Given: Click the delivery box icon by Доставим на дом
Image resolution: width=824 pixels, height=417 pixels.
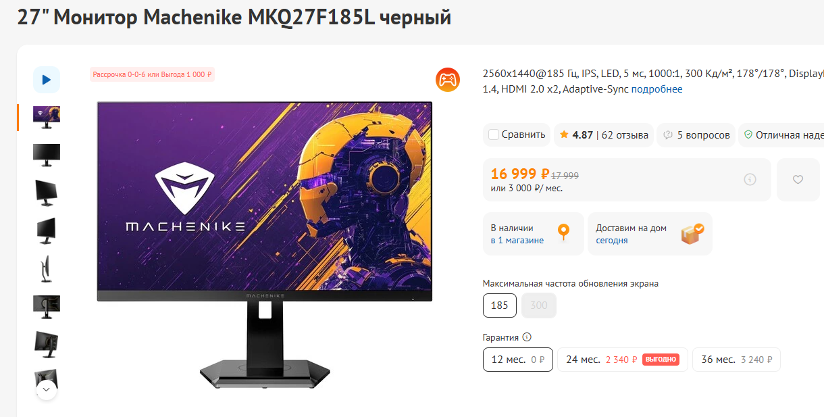Looking at the screenshot, I should [x=692, y=233].
